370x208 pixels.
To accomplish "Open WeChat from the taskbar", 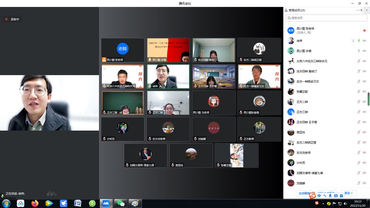I will click(121, 203).
